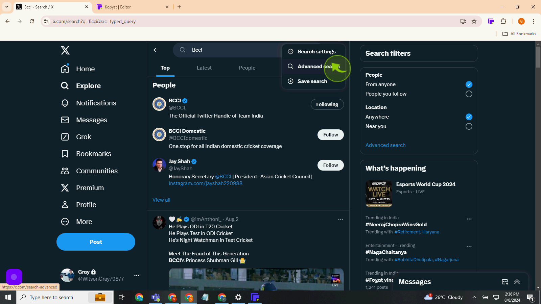Open the Esports World Cup 2024 event
The width and height of the screenshot is (541, 304).
(x=419, y=194)
